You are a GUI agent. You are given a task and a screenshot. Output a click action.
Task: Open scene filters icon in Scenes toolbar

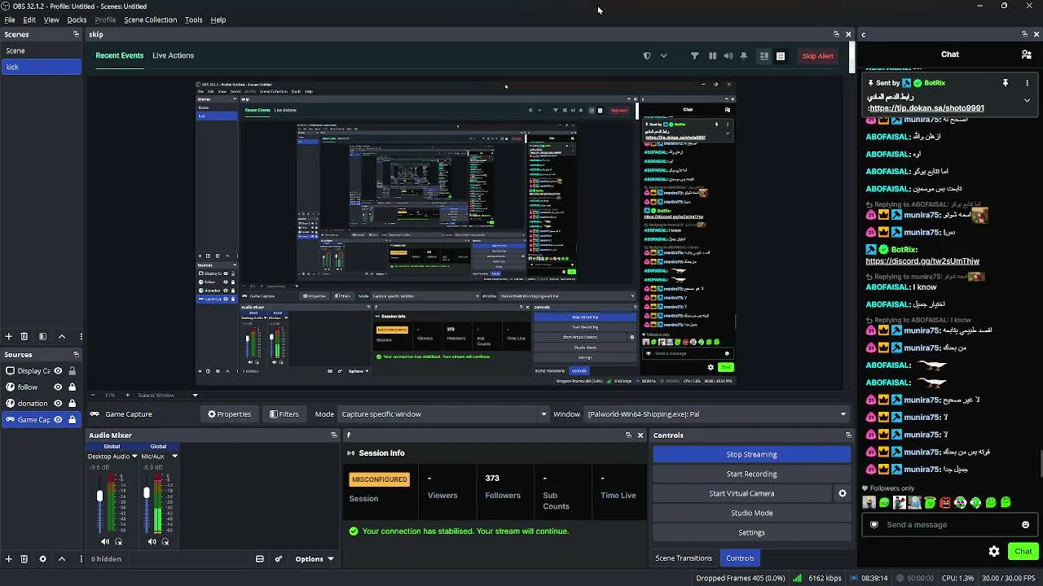[42, 336]
